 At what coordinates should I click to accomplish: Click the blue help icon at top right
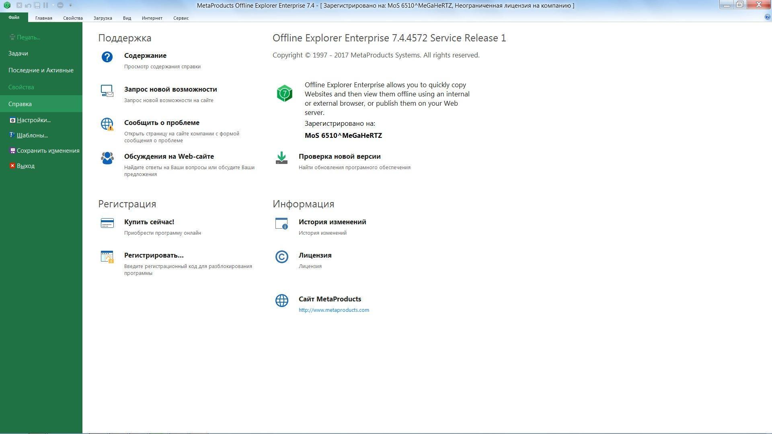(x=768, y=17)
